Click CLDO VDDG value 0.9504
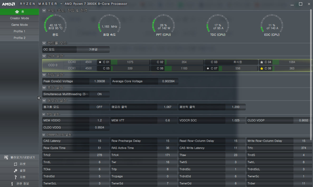The width and height of the screenshot is (313, 187). pos(99,128)
